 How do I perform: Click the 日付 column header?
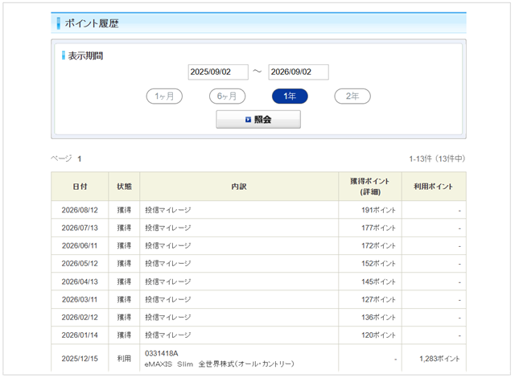pyautogui.click(x=80, y=187)
